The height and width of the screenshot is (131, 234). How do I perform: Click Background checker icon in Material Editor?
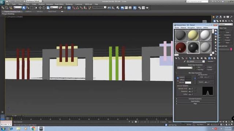[x=216, y=36]
